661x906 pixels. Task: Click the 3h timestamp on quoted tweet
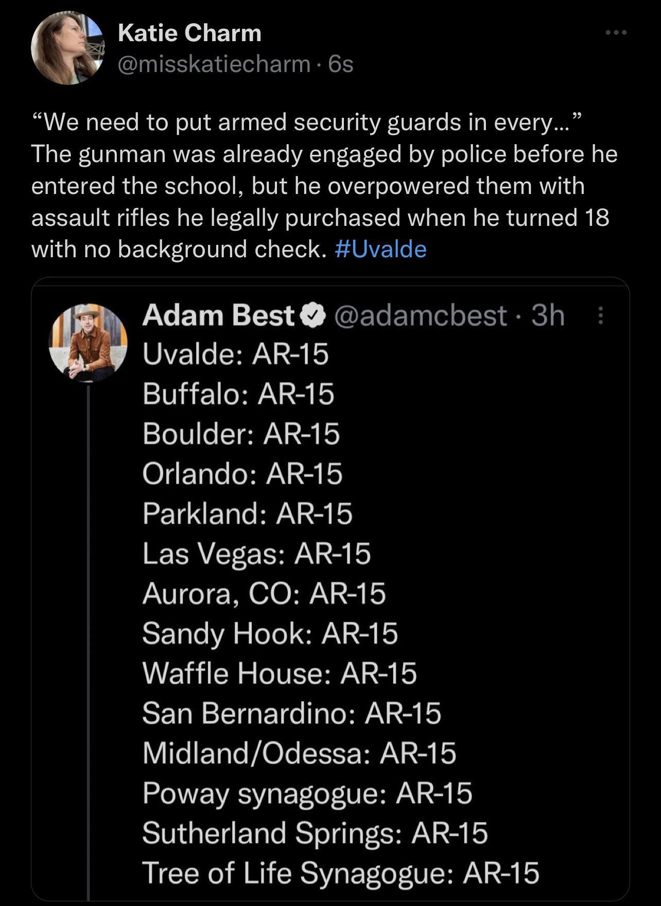[x=548, y=315]
